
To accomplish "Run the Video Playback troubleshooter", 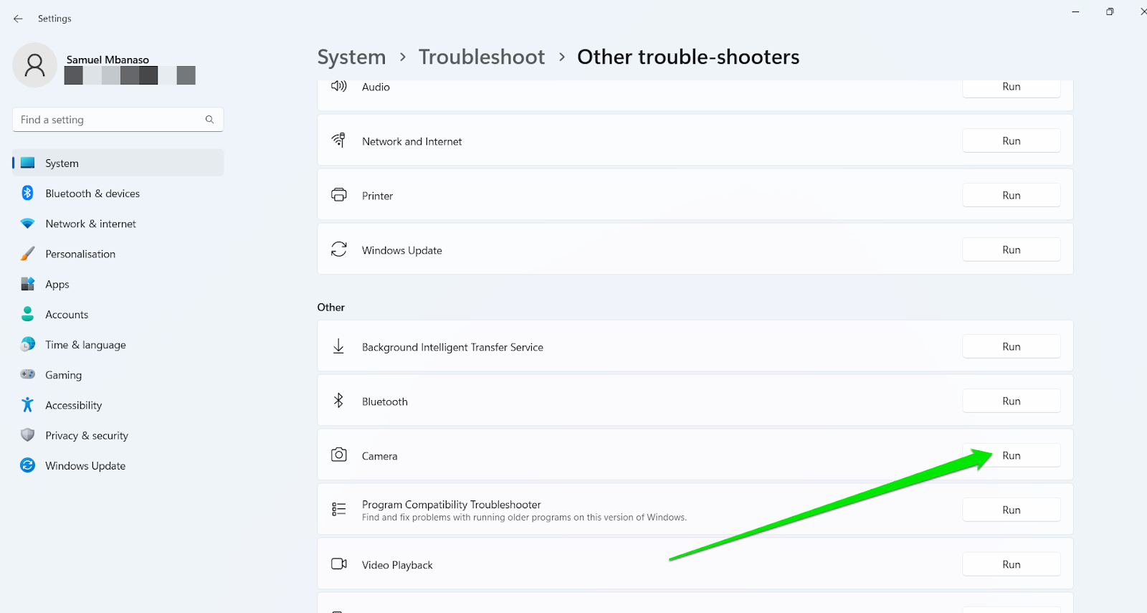I will coord(1012,564).
